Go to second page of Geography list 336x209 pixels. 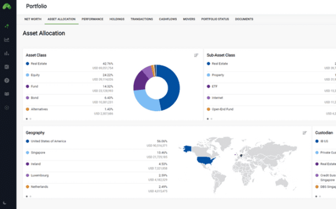30,196
